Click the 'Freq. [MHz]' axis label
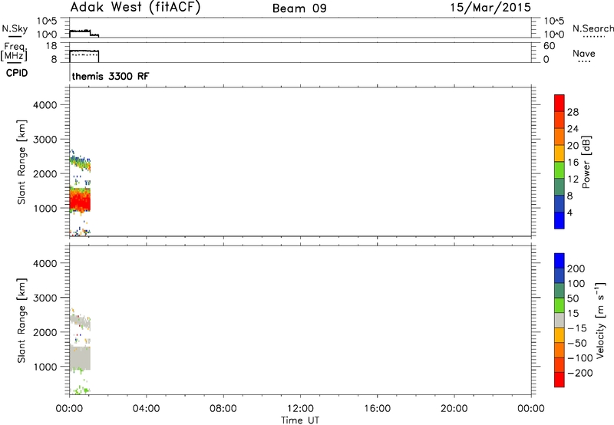This screenshot has width=614, height=425. 14,52
